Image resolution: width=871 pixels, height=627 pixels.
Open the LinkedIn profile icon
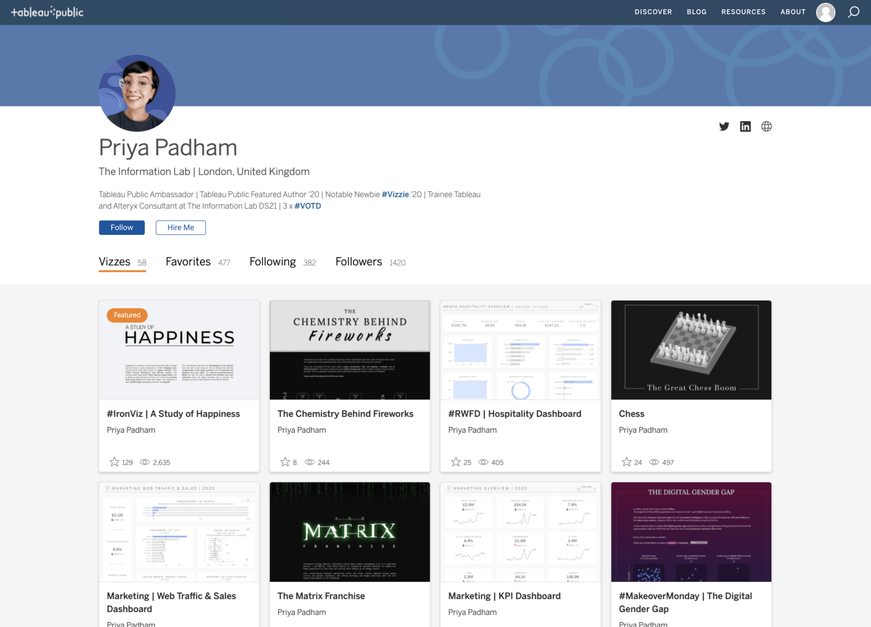745,126
